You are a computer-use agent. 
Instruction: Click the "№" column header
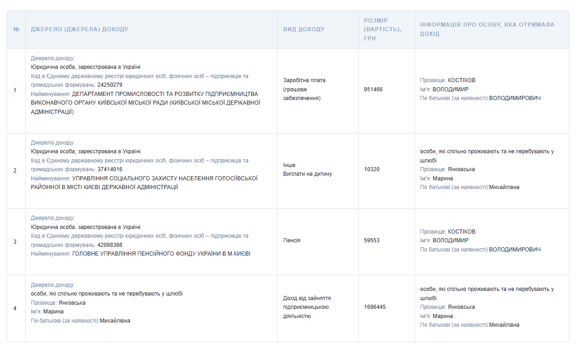tap(17, 29)
